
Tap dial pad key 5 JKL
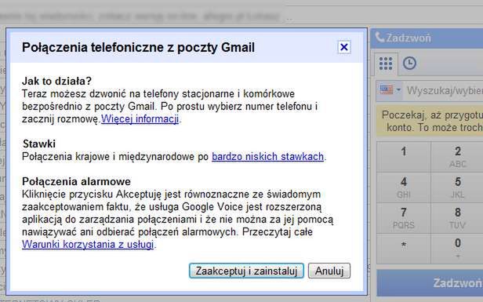point(457,187)
